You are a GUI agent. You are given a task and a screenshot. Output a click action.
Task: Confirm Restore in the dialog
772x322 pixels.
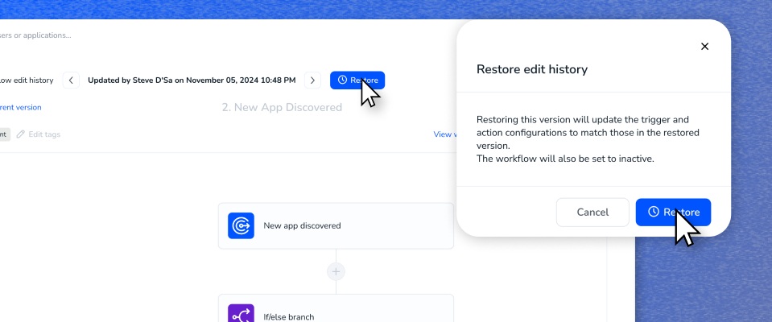pos(673,213)
